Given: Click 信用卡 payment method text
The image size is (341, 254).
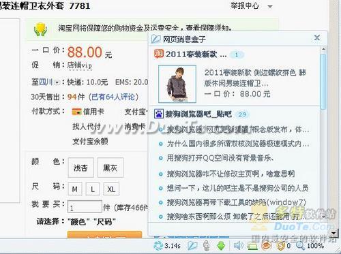Looking at the screenshot, I should pos(93,112).
